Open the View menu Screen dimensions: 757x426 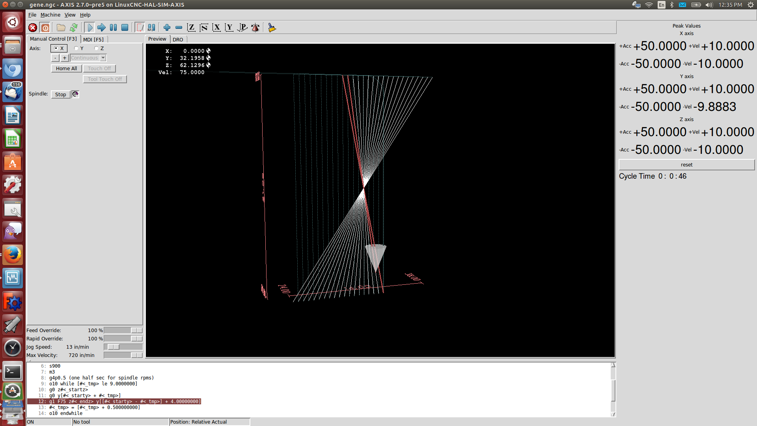tap(70, 15)
